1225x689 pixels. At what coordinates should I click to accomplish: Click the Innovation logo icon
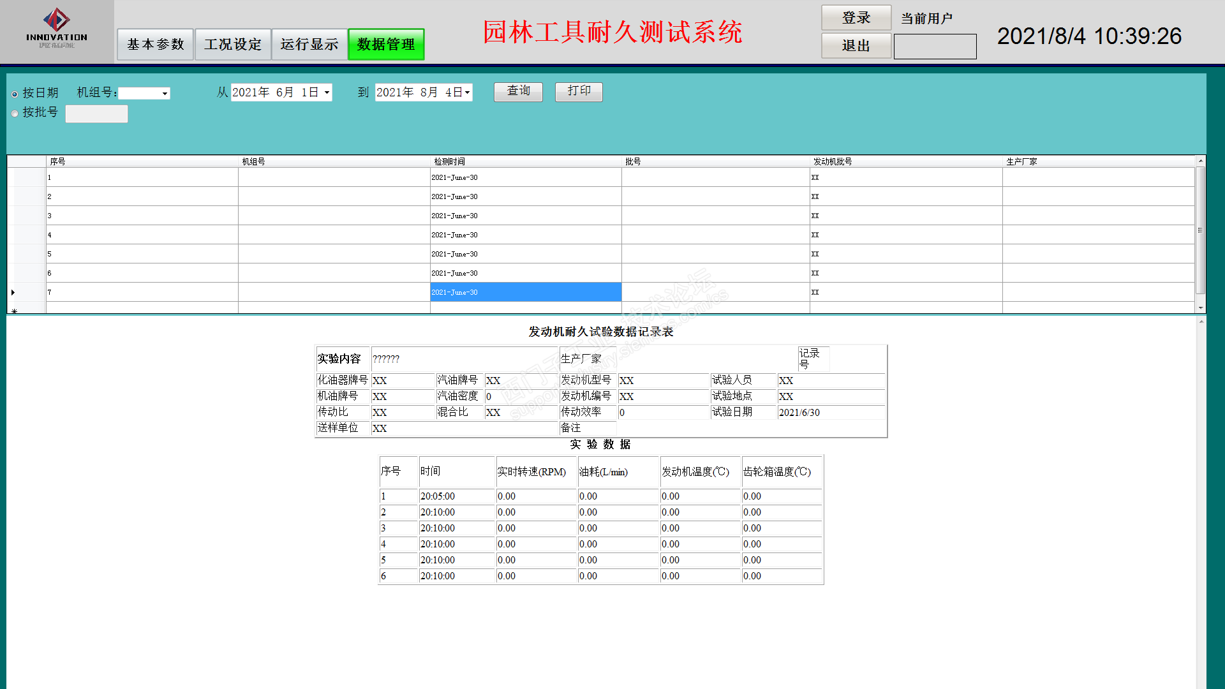pyautogui.click(x=56, y=20)
